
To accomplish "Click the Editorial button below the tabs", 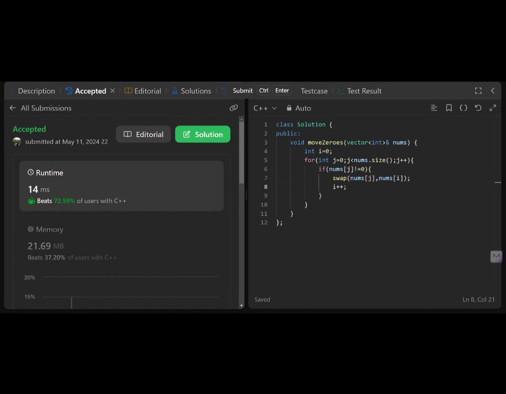I will click(x=143, y=134).
